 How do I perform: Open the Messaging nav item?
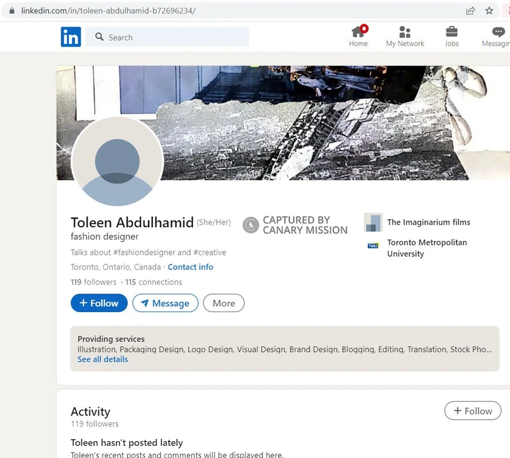click(496, 36)
